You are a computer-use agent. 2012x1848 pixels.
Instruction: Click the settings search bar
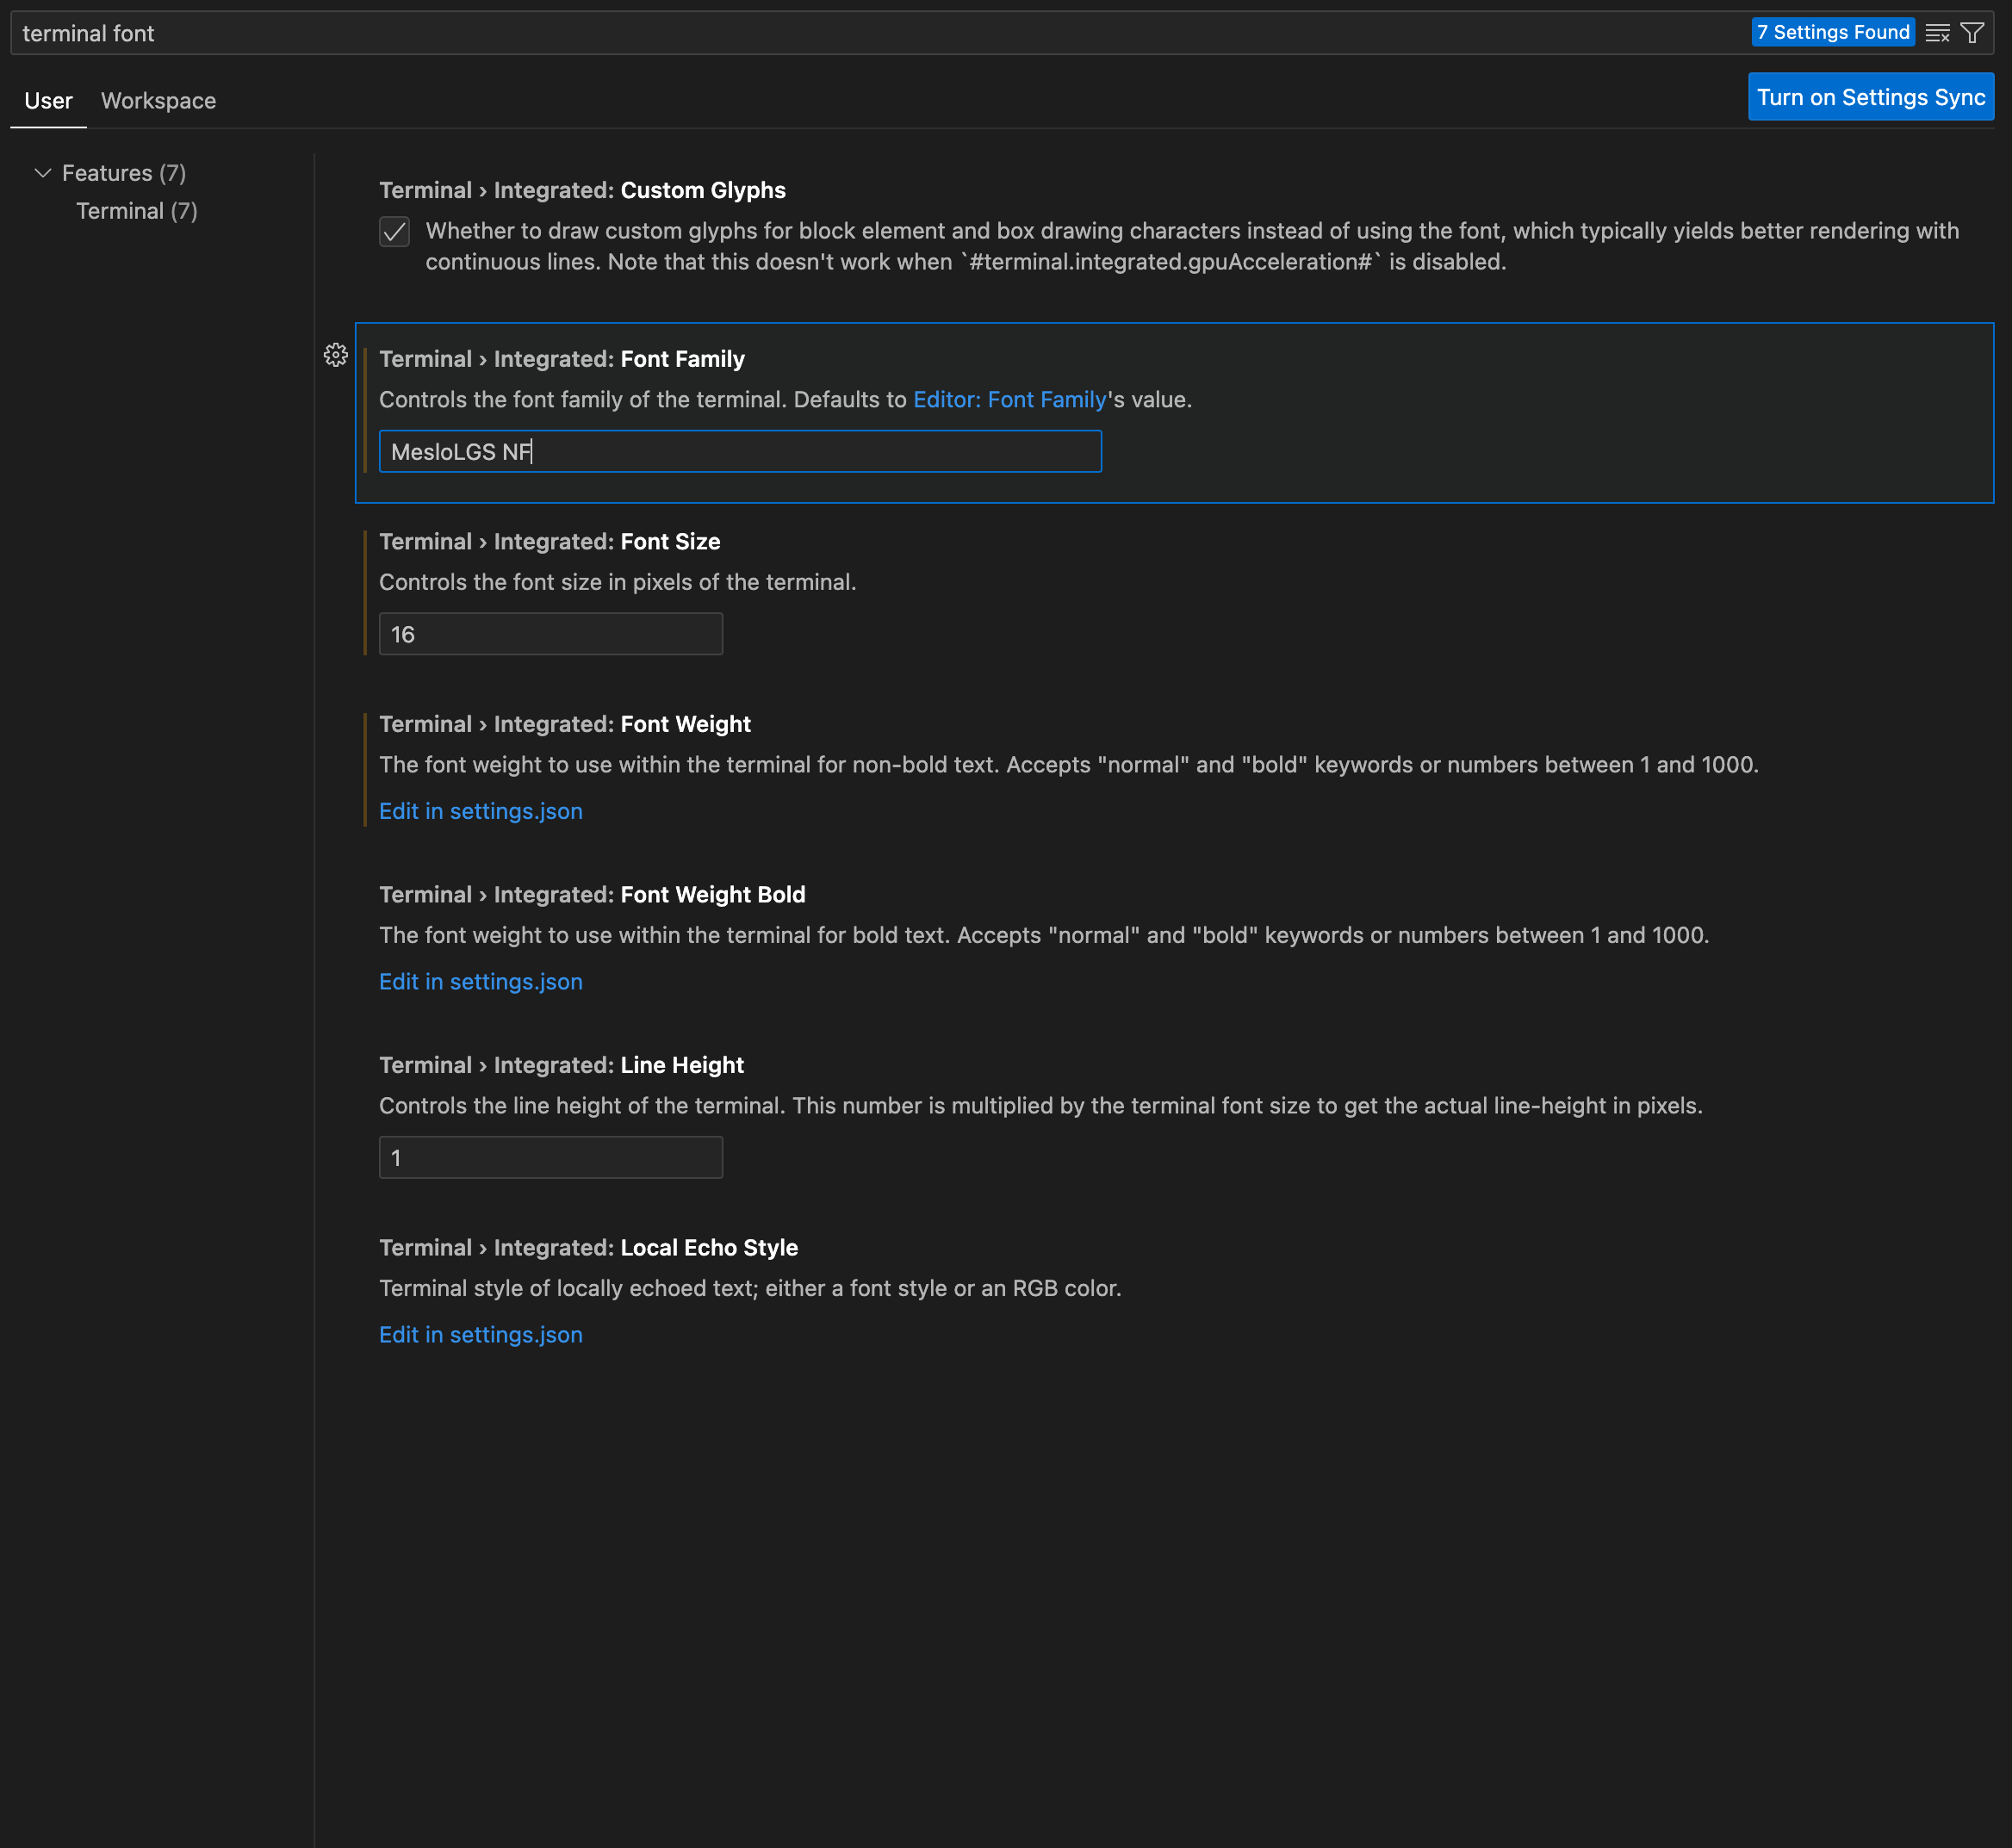coord(800,33)
